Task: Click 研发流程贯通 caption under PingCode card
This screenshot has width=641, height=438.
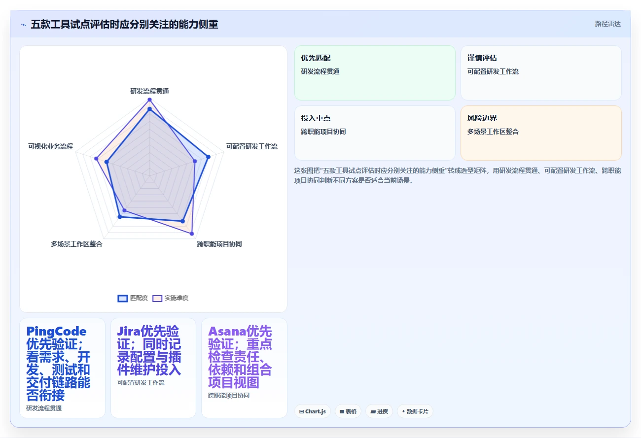Action: (44, 408)
